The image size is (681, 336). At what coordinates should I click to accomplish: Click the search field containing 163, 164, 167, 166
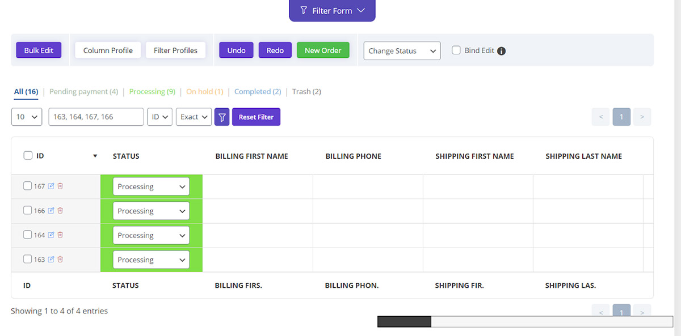coord(96,117)
